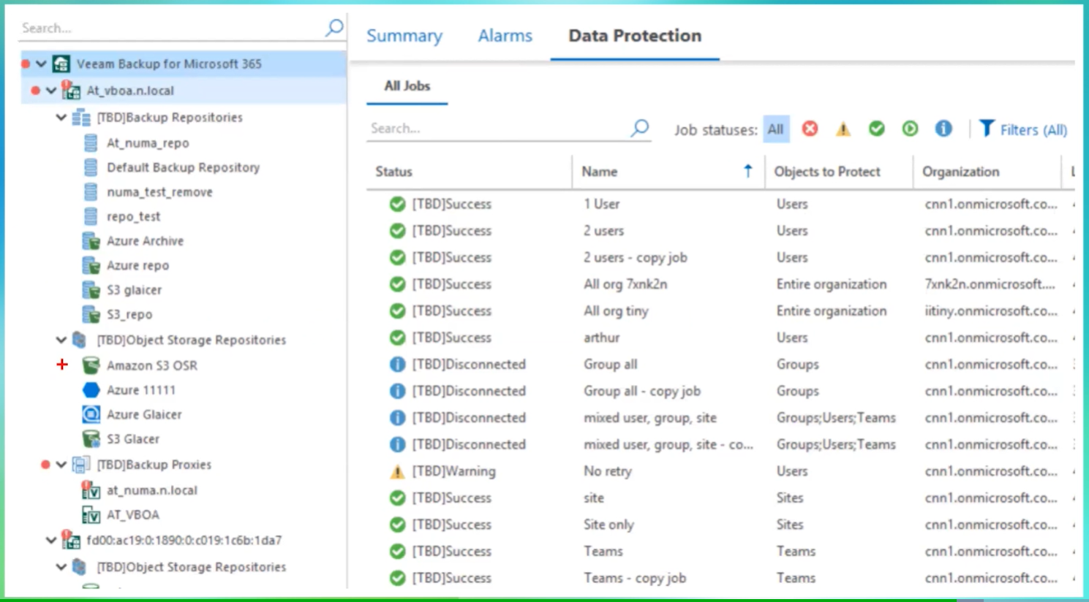Click the Azure Glaicer storage icon
The image size is (1089, 602).
(91, 414)
